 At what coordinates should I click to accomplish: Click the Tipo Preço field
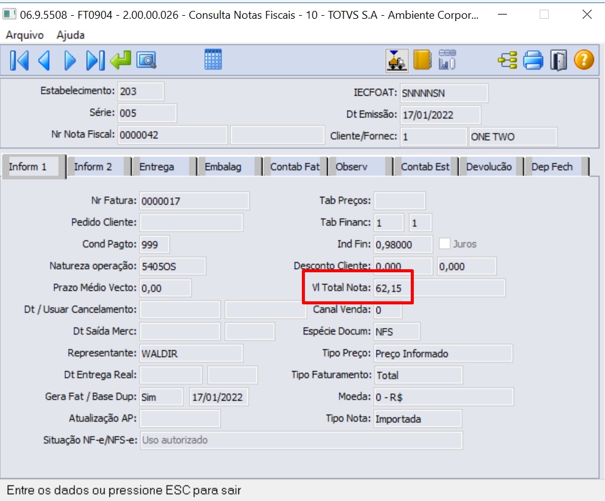[x=443, y=353]
